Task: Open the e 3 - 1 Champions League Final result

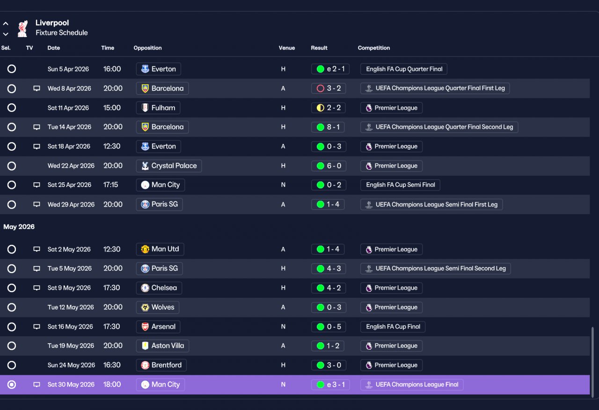Action: click(330, 385)
